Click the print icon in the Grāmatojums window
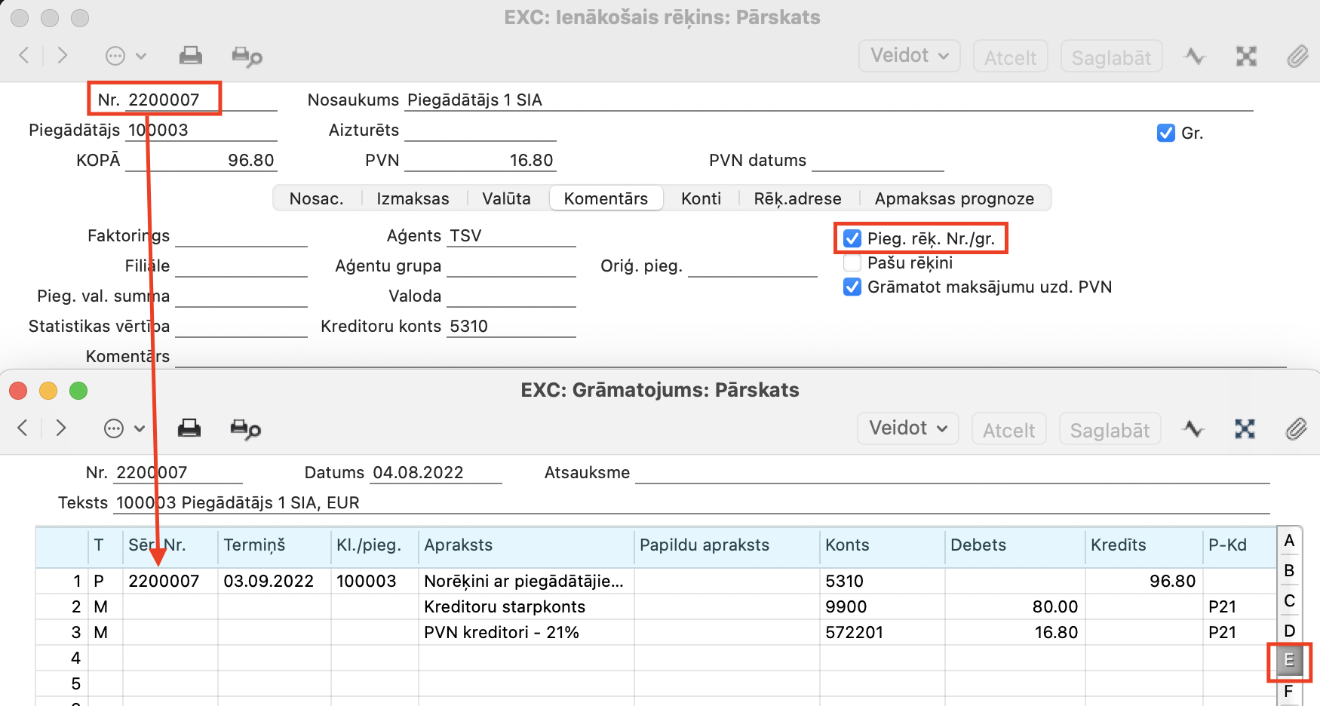The height and width of the screenshot is (706, 1320). pos(189,428)
